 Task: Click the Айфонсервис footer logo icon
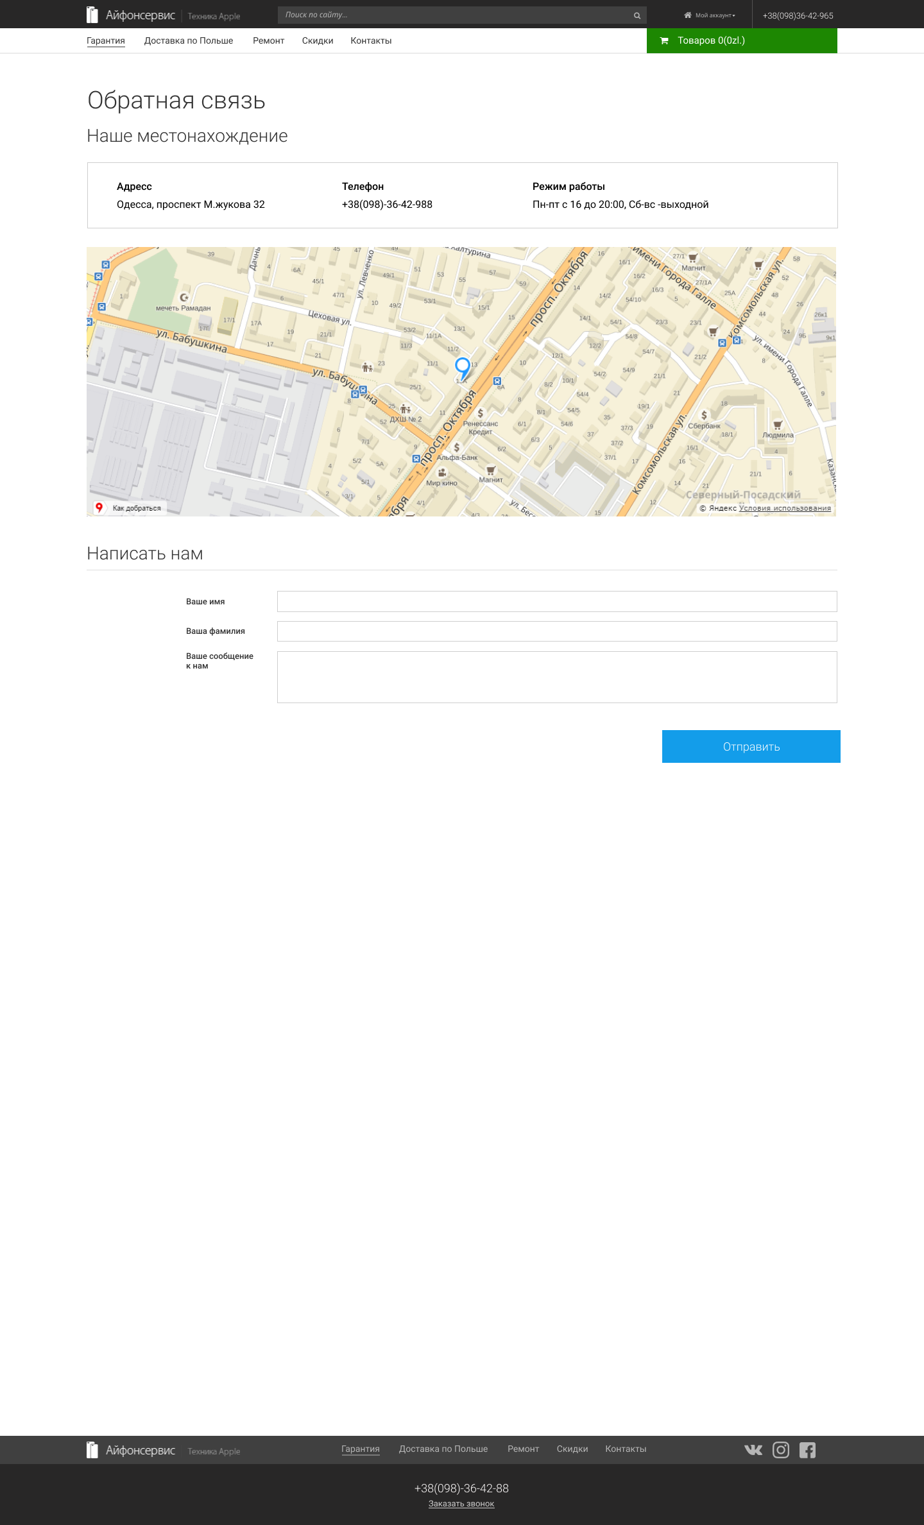coord(92,1450)
